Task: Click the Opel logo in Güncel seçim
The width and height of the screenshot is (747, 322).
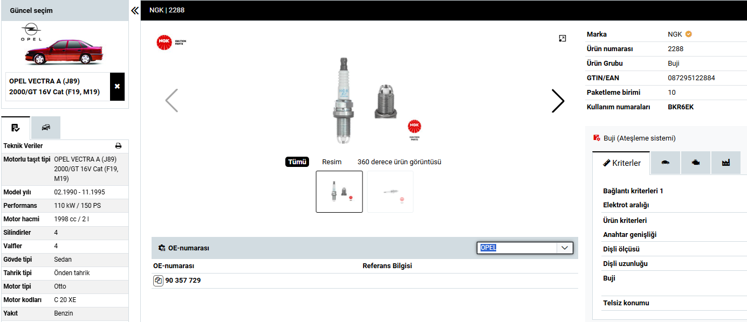Action: pos(31,33)
